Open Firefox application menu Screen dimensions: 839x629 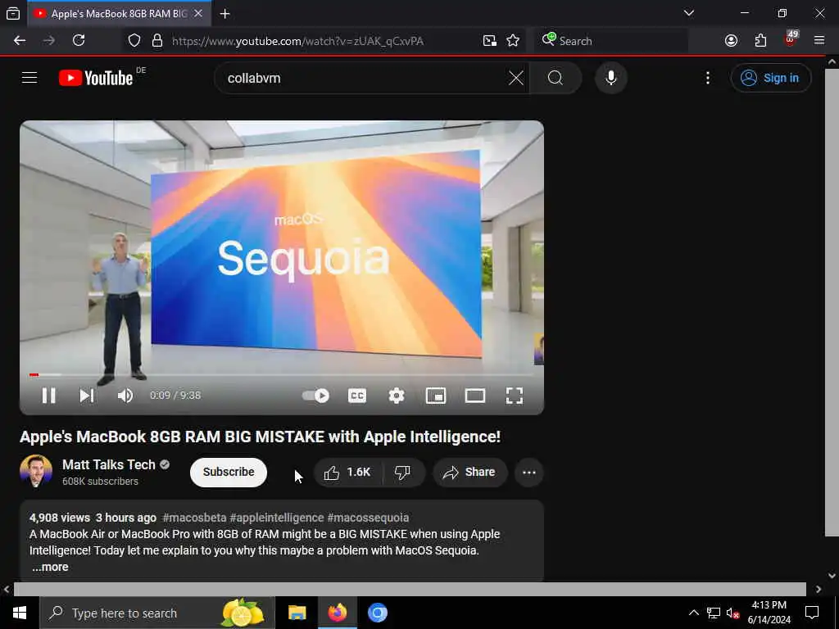pyautogui.click(x=819, y=41)
